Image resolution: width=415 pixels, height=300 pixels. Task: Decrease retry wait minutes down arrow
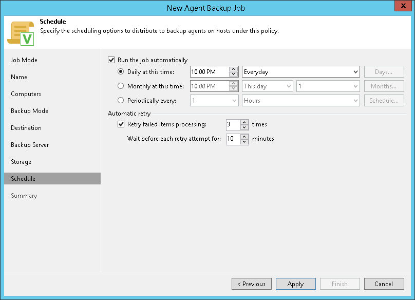click(x=244, y=141)
